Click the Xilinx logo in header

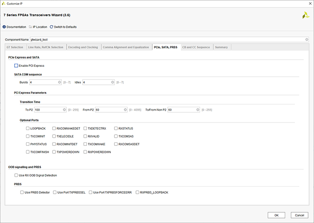point(306,15)
